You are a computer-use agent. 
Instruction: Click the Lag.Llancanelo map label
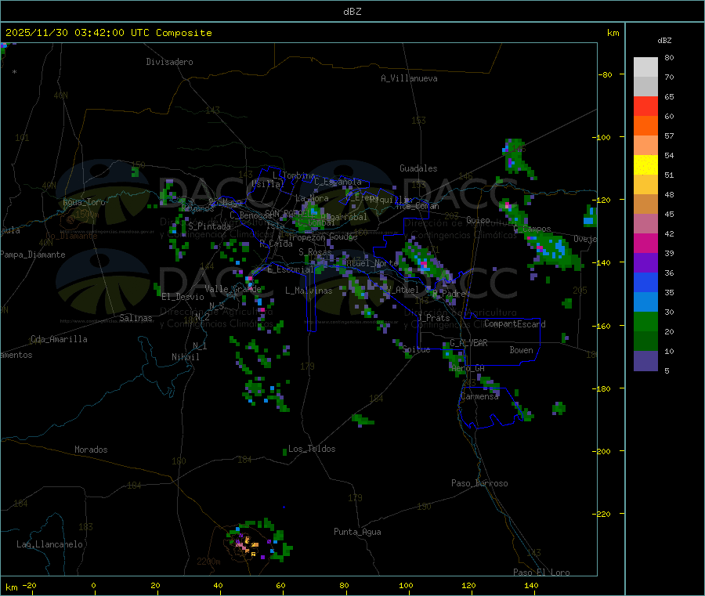pos(49,544)
